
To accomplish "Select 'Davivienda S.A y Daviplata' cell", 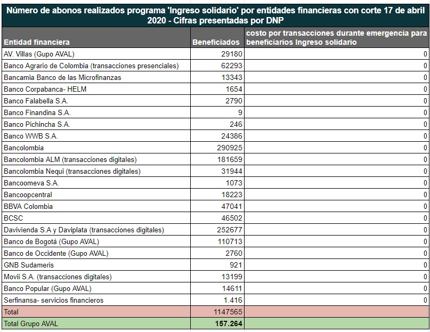I will coord(96,230).
